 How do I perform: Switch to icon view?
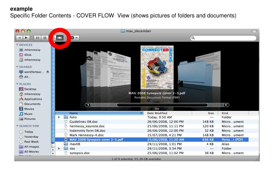37,38
